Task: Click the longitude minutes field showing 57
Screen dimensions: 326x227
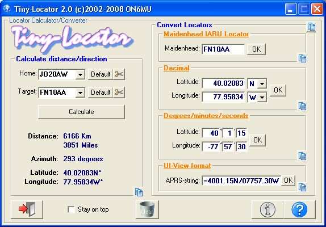Action: [228, 147]
